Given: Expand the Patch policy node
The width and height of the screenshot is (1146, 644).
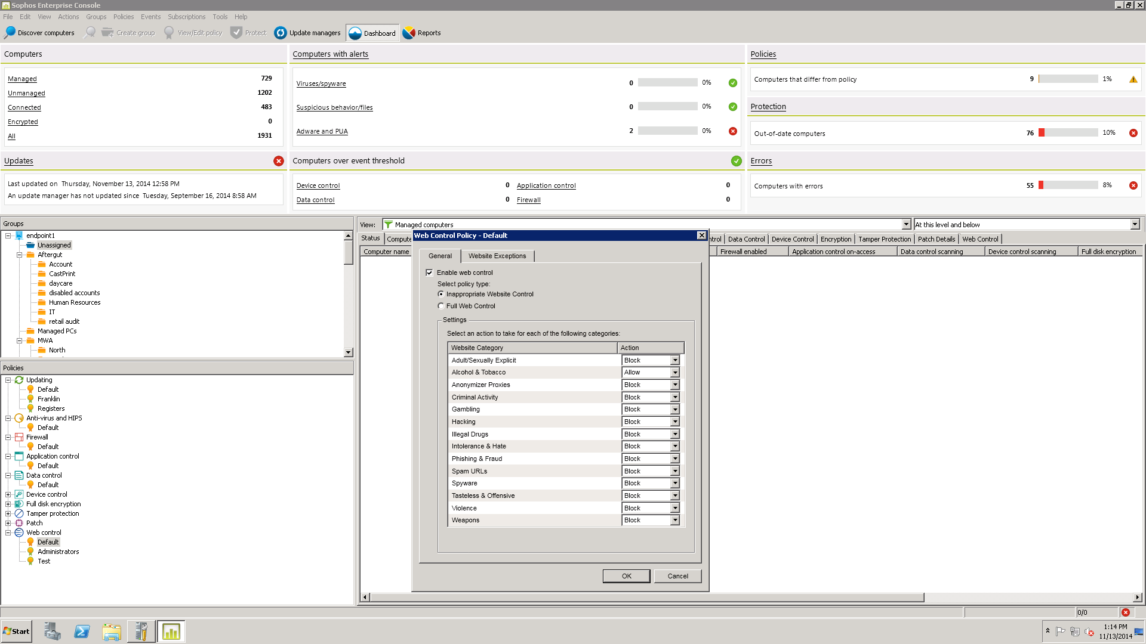Looking at the screenshot, I should click(x=8, y=523).
